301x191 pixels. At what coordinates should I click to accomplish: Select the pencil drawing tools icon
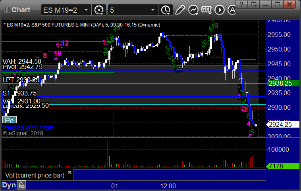tap(180, 10)
